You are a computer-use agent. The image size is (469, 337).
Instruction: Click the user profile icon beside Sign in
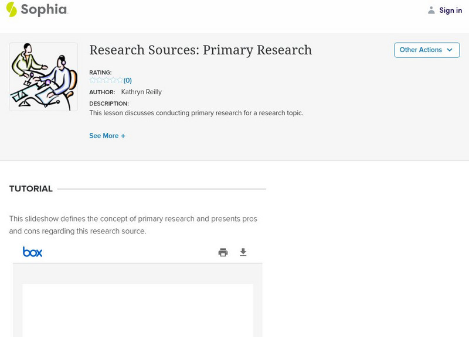coord(431,10)
